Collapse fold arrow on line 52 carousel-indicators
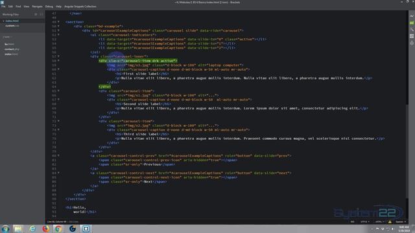Image resolution: width=415 pixels, height=233 pixels. pos(58,35)
